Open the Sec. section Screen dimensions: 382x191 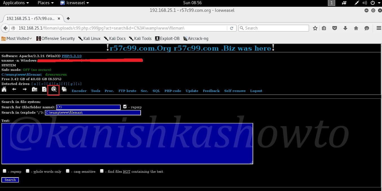144,91
